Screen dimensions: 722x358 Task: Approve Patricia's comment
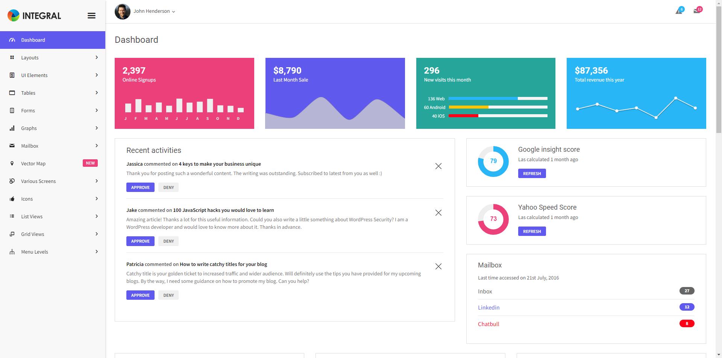140,295
